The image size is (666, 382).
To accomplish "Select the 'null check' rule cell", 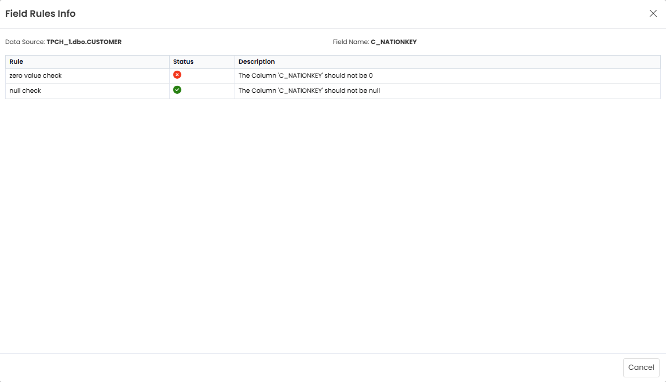I will coord(87,92).
